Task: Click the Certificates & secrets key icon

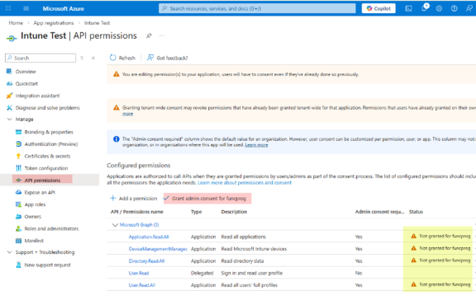Action: pyautogui.click(x=18, y=156)
